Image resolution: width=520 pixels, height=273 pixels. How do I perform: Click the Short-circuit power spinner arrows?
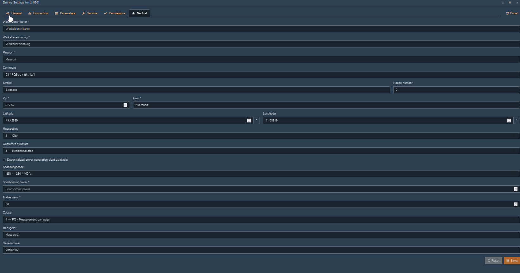tap(516, 189)
